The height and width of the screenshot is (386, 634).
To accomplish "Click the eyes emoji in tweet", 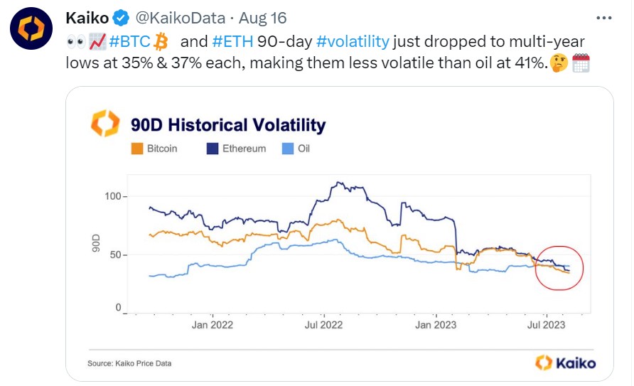I will pos(76,42).
